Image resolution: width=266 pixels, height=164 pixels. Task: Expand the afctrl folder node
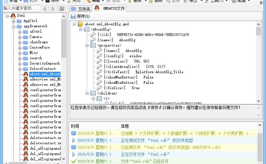point(20,32)
